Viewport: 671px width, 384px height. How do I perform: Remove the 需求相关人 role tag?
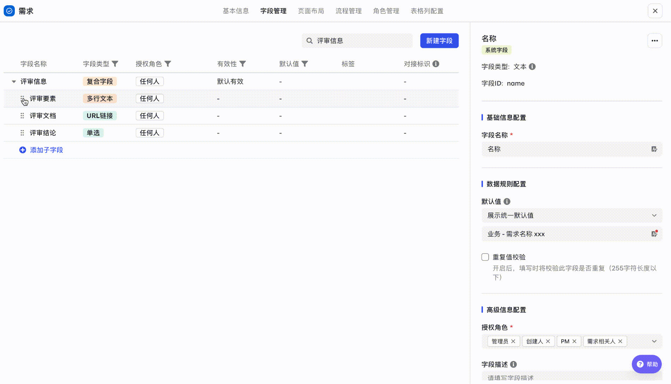click(620, 341)
